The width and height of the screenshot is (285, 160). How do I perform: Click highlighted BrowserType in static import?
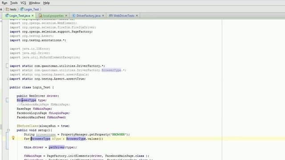coord(111,70)
